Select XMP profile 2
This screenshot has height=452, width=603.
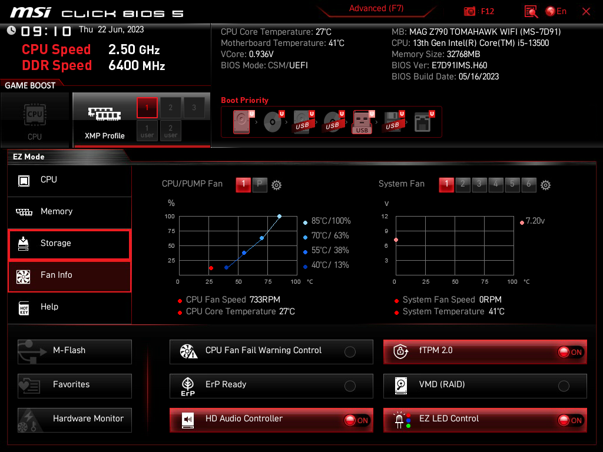[x=170, y=108]
